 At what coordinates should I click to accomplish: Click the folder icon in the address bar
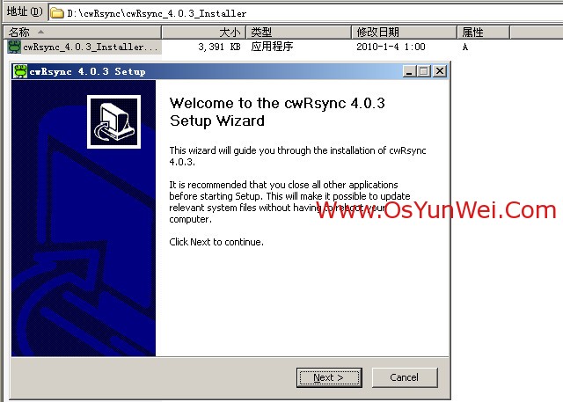pyautogui.click(x=56, y=14)
